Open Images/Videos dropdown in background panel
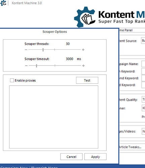 click(x=143, y=131)
